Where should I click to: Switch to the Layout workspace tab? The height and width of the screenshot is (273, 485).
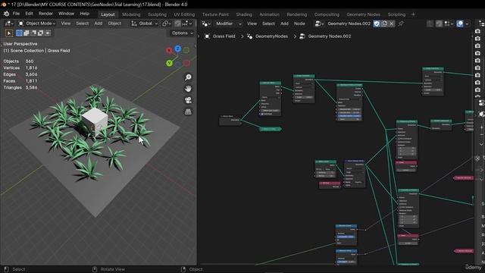108,14
